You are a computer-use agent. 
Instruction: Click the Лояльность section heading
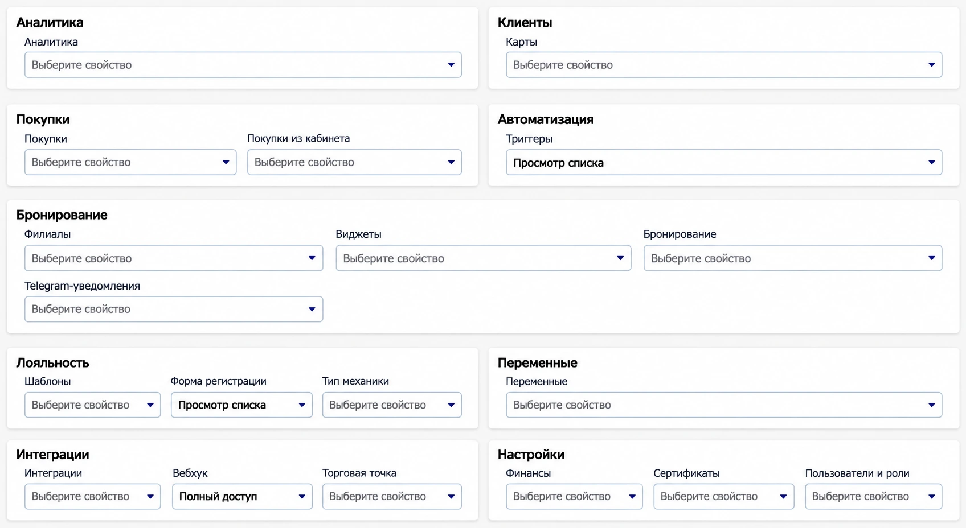(x=52, y=362)
